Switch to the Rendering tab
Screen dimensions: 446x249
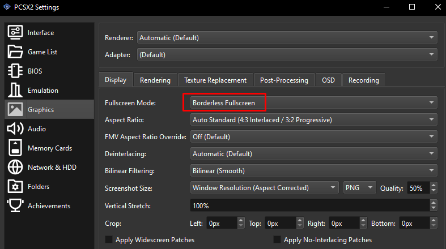(x=155, y=80)
